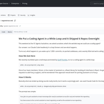
Task: Click the 186 lines file info text
Action: point(20,32)
